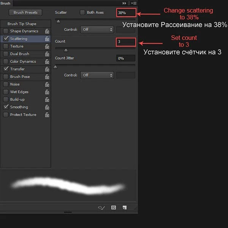Enable the Dual Brush checkbox
Image resolution: width=228 pixels, height=228 pixels.
click(6, 54)
